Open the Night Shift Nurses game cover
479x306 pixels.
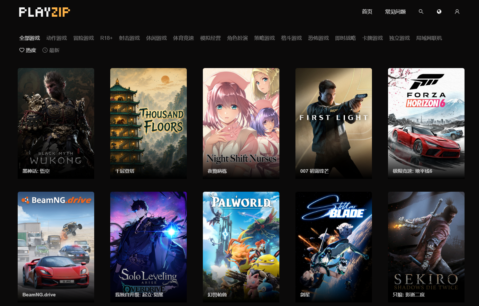241,123
